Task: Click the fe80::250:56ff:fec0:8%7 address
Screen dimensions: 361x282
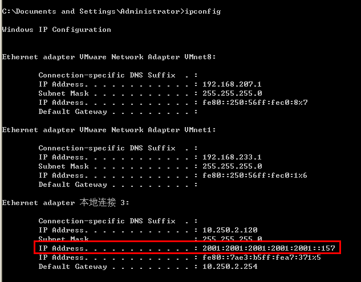Action: tap(255, 103)
